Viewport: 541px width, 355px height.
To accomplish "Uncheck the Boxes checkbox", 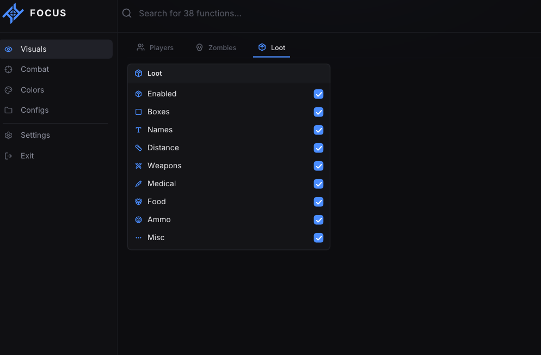I will pyautogui.click(x=318, y=112).
